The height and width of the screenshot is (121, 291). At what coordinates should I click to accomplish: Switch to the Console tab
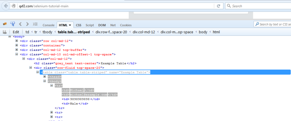point(48,25)
